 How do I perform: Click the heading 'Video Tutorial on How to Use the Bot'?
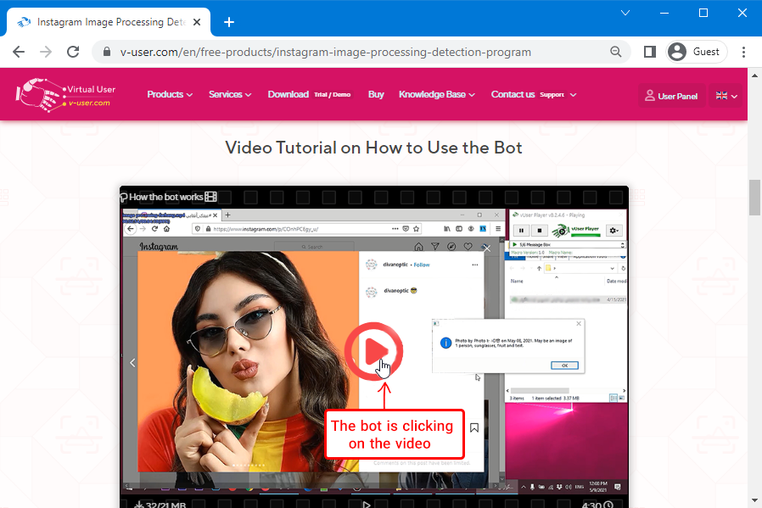coord(373,148)
